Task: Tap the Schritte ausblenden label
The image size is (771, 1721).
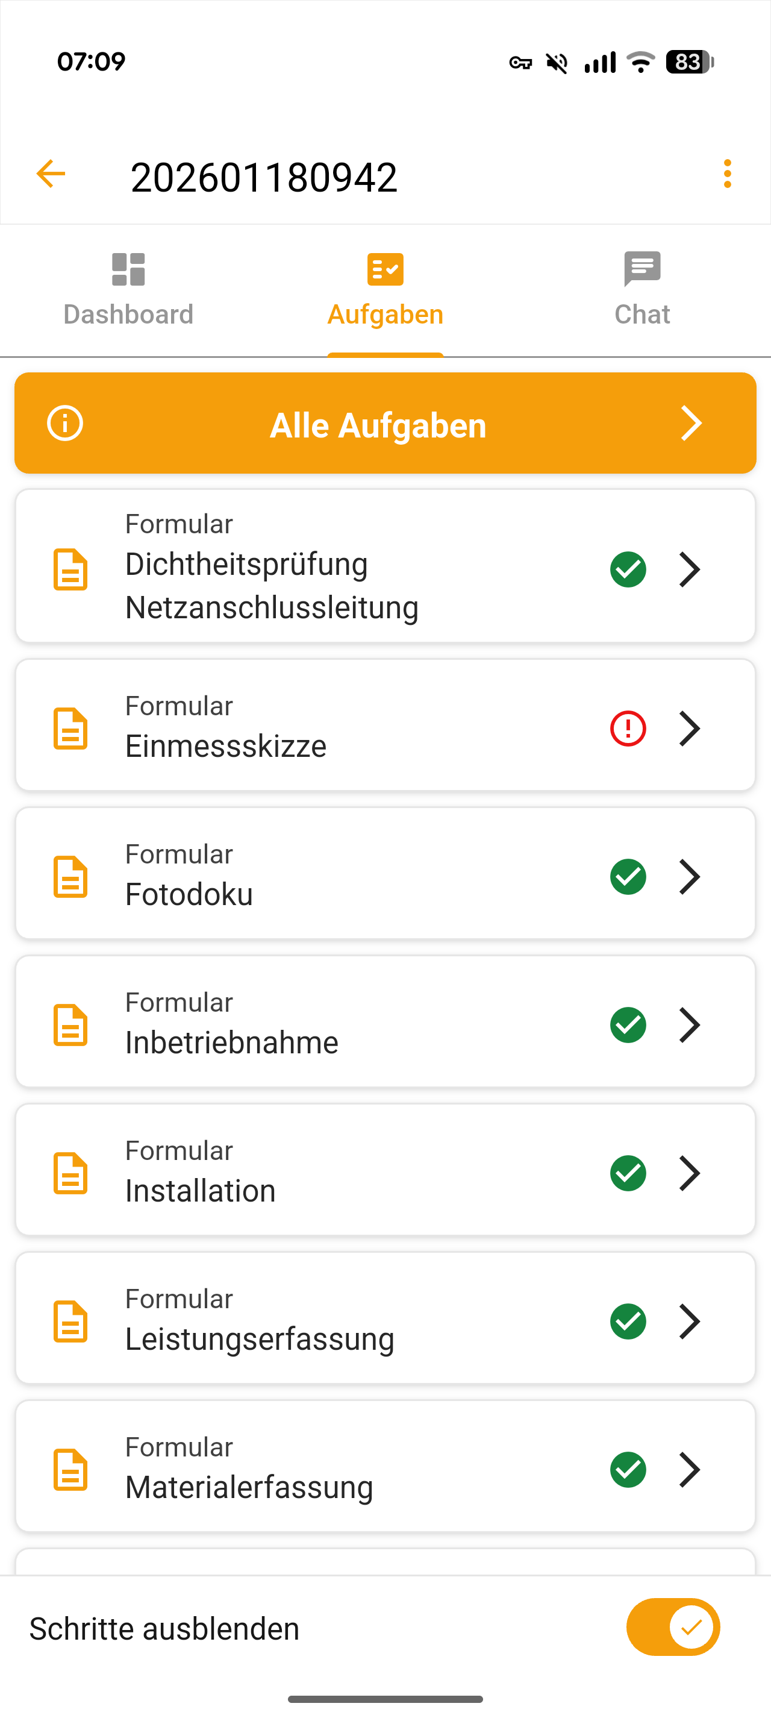Action: [x=164, y=1629]
